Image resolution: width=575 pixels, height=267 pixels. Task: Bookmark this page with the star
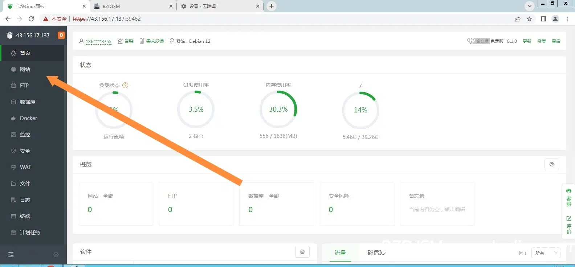click(x=529, y=19)
